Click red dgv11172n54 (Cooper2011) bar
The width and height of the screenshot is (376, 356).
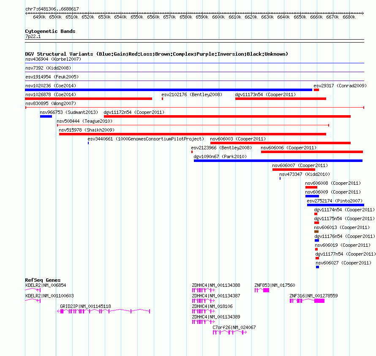pos(227,116)
